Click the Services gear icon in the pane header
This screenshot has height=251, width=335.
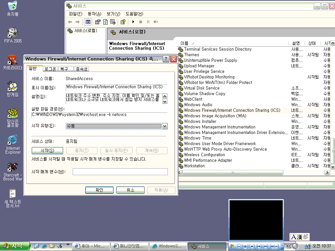(x=113, y=32)
